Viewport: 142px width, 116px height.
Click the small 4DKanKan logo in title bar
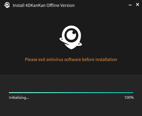coord(7,5)
